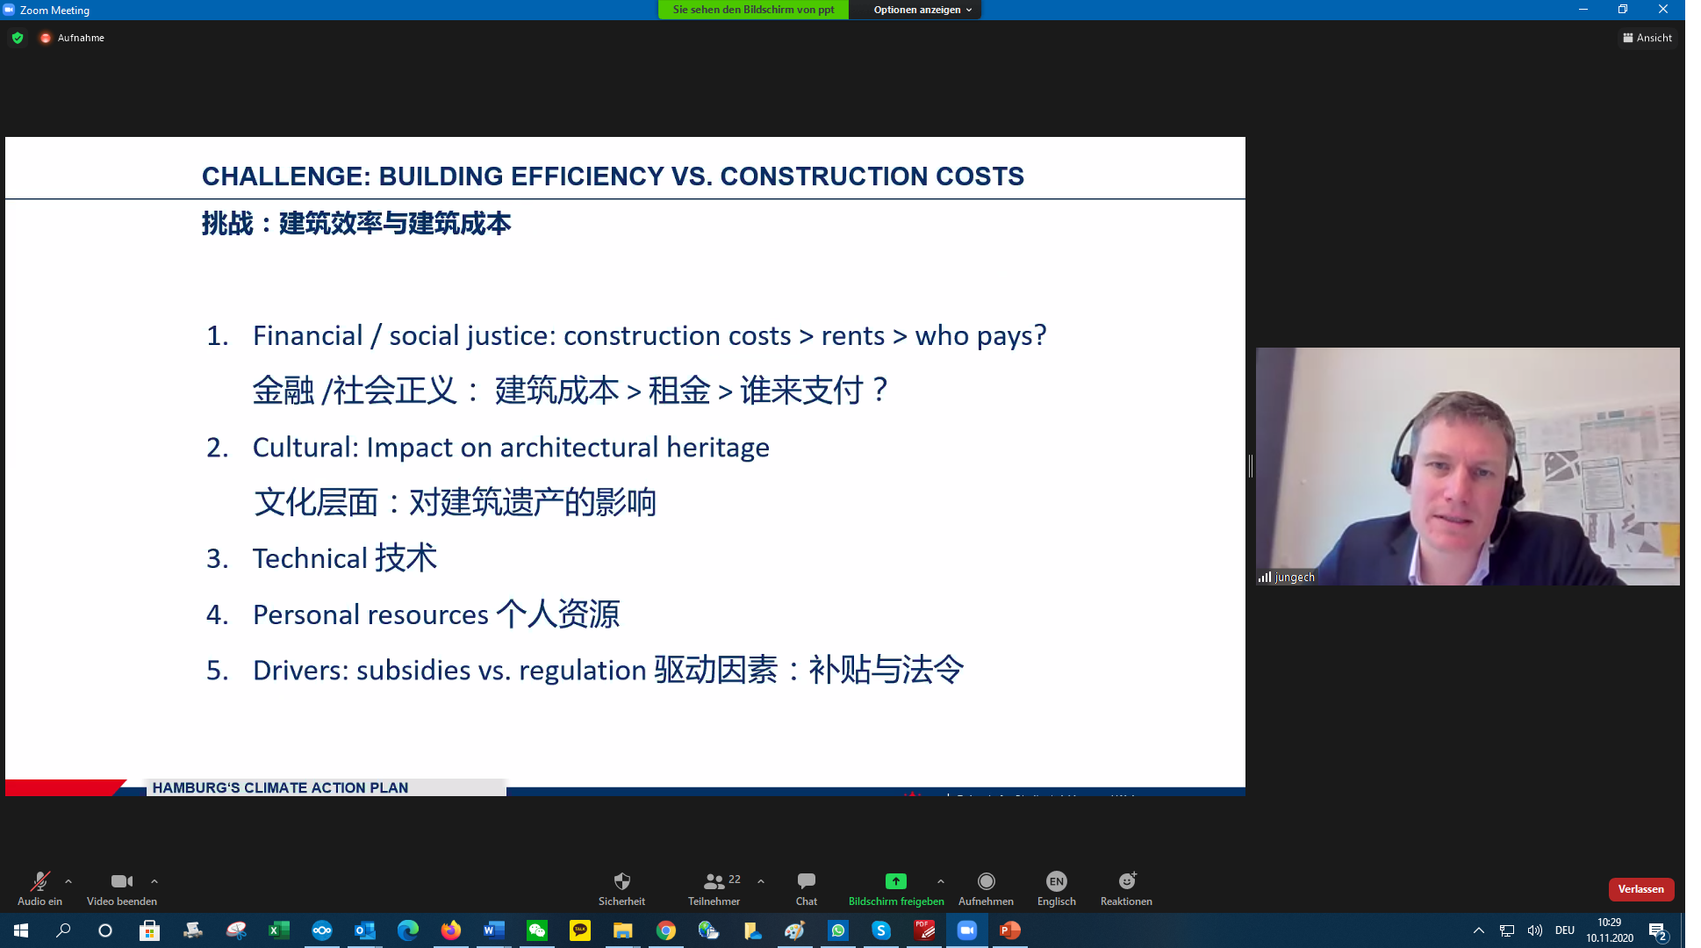Open the Chat panel
1701x948 pixels.
coord(806,881)
